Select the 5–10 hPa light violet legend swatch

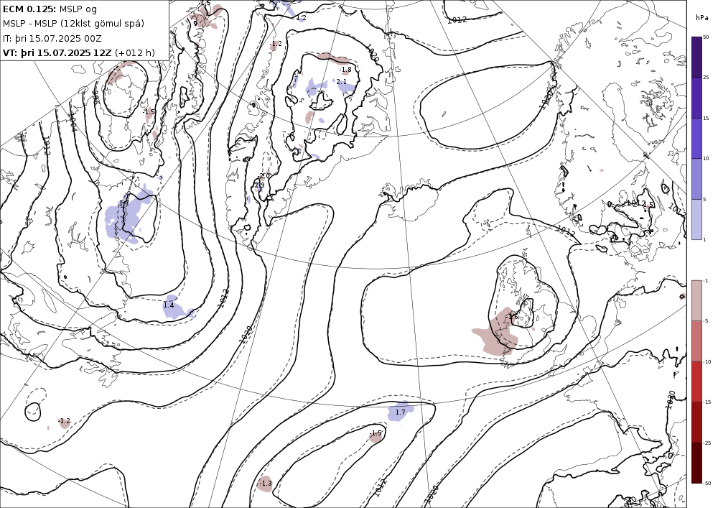click(x=696, y=179)
